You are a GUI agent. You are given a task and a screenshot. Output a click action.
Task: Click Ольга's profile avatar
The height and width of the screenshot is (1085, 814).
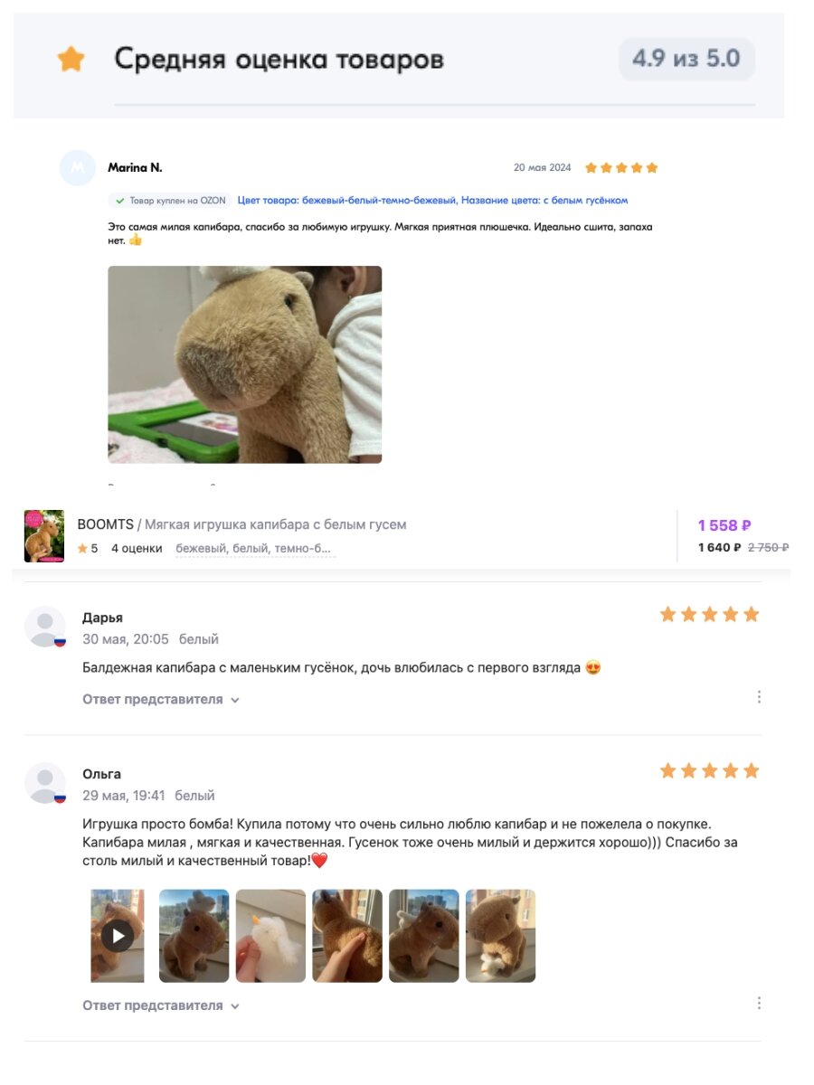pos(45,783)
